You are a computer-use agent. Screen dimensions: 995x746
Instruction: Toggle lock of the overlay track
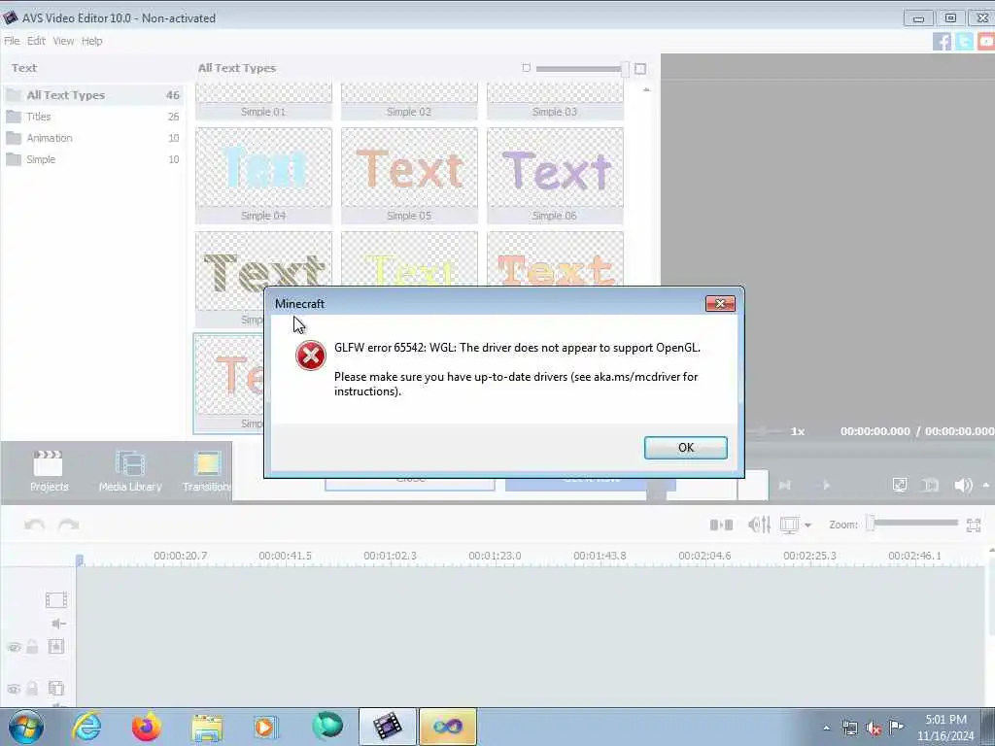coord(32,689)
